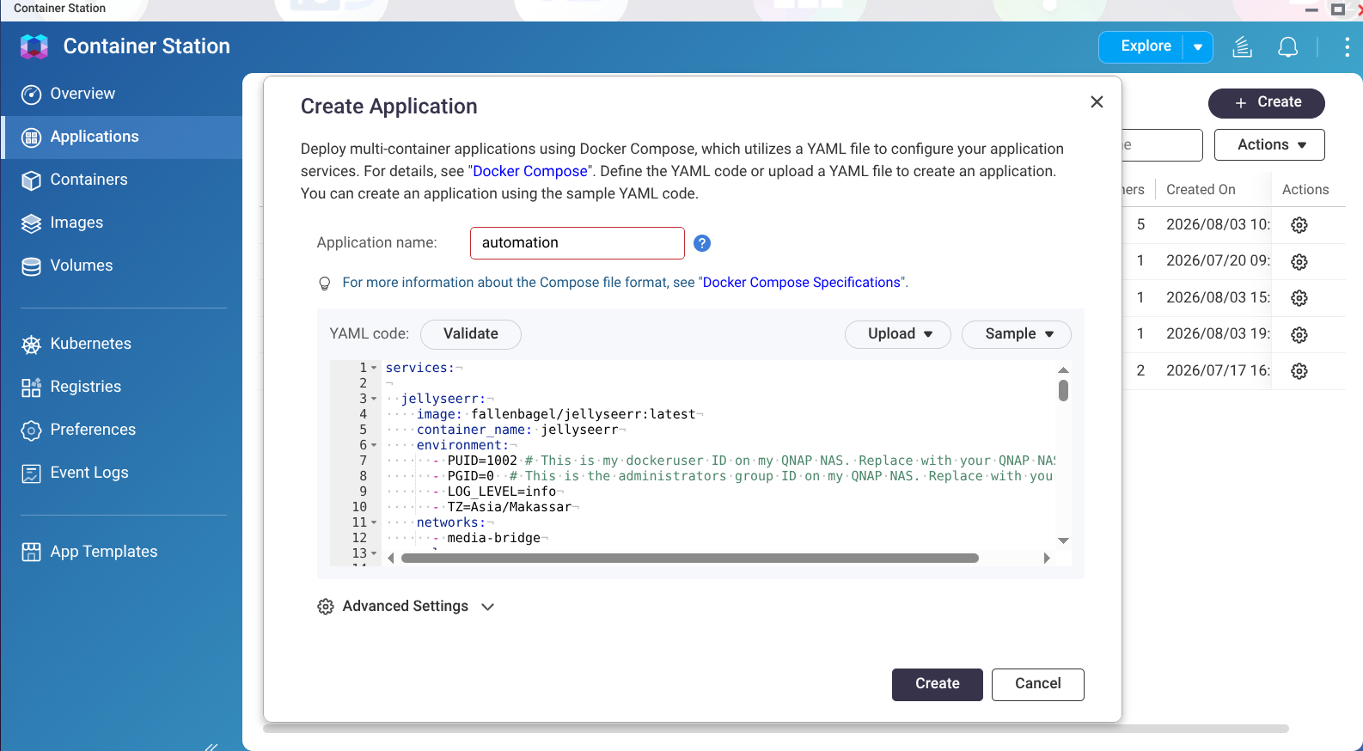Sort by the Created On column header

[x=1201, y=190]
